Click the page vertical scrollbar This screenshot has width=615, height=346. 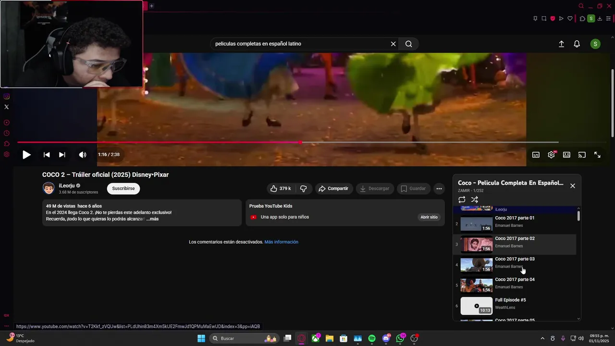tap(612, 103)
